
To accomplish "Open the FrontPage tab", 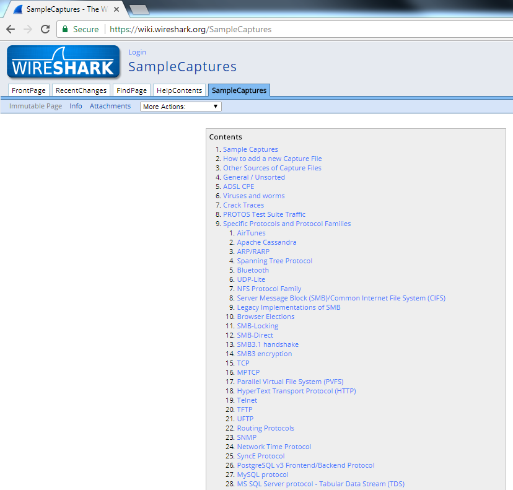I will click(28, 90).
